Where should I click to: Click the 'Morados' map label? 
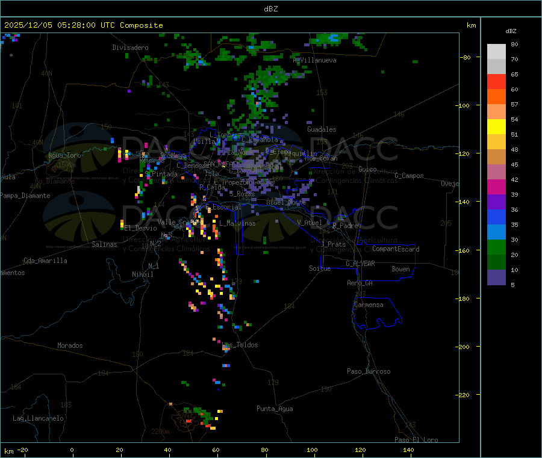click(70, 345)
